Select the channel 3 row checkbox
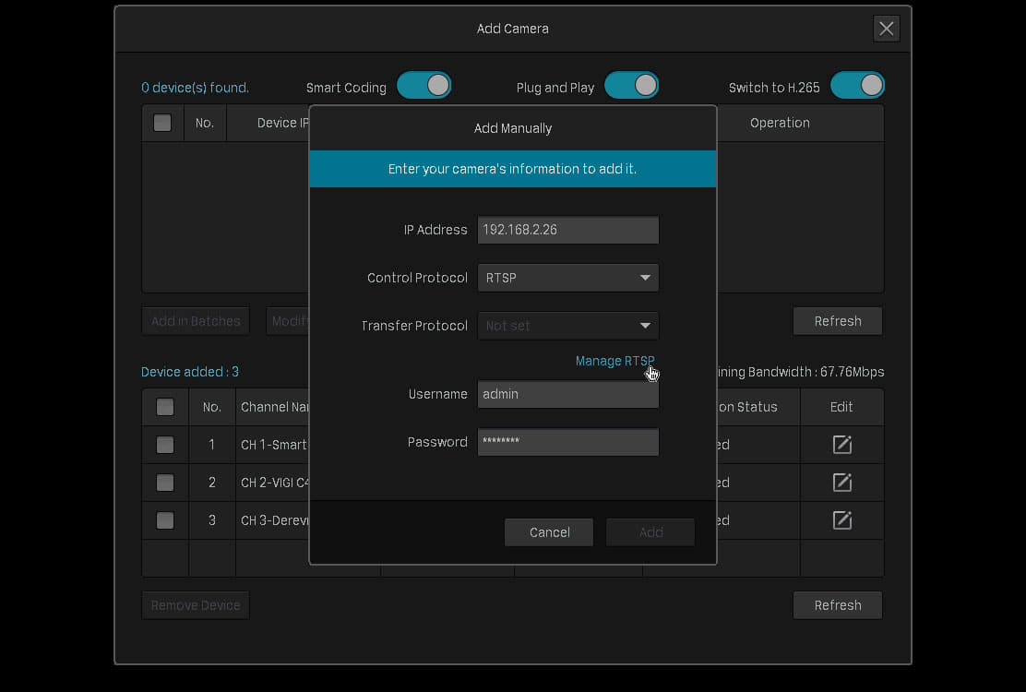 (x=165, y=520)
